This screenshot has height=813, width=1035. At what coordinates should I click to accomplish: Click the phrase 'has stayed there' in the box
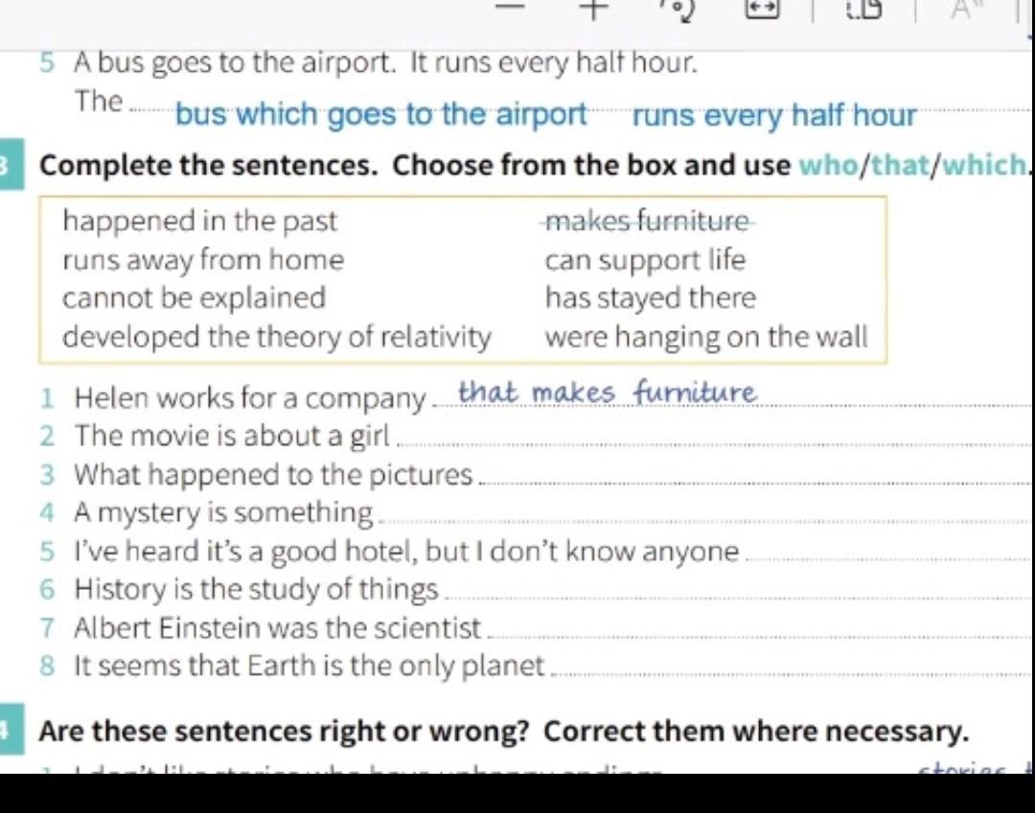(651, 299)
